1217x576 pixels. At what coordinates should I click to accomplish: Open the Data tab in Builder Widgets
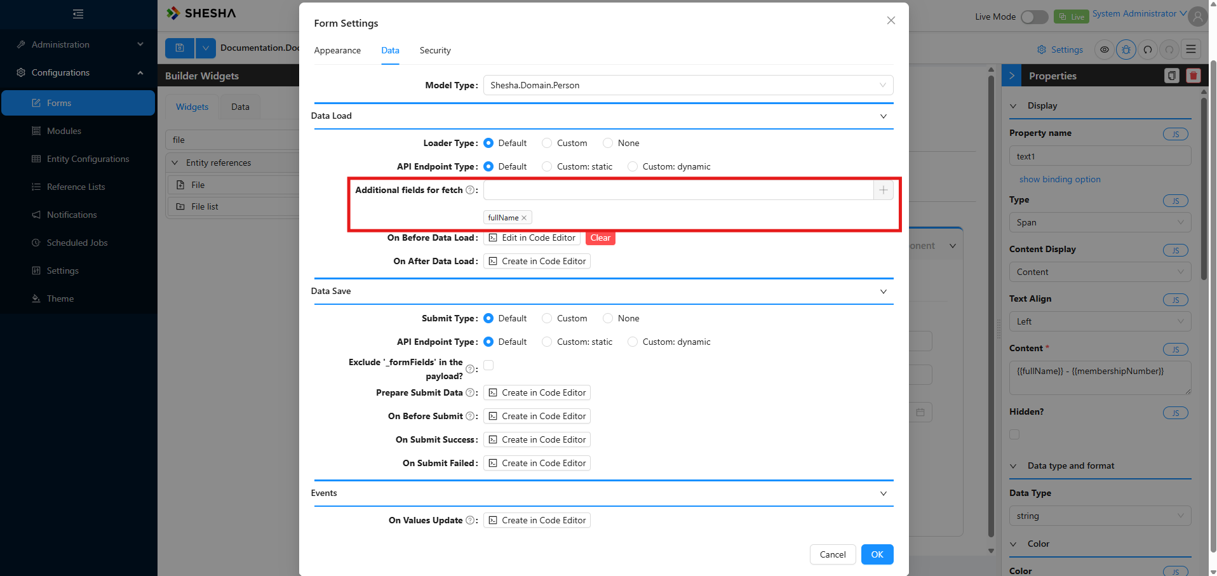click(240, 107)
